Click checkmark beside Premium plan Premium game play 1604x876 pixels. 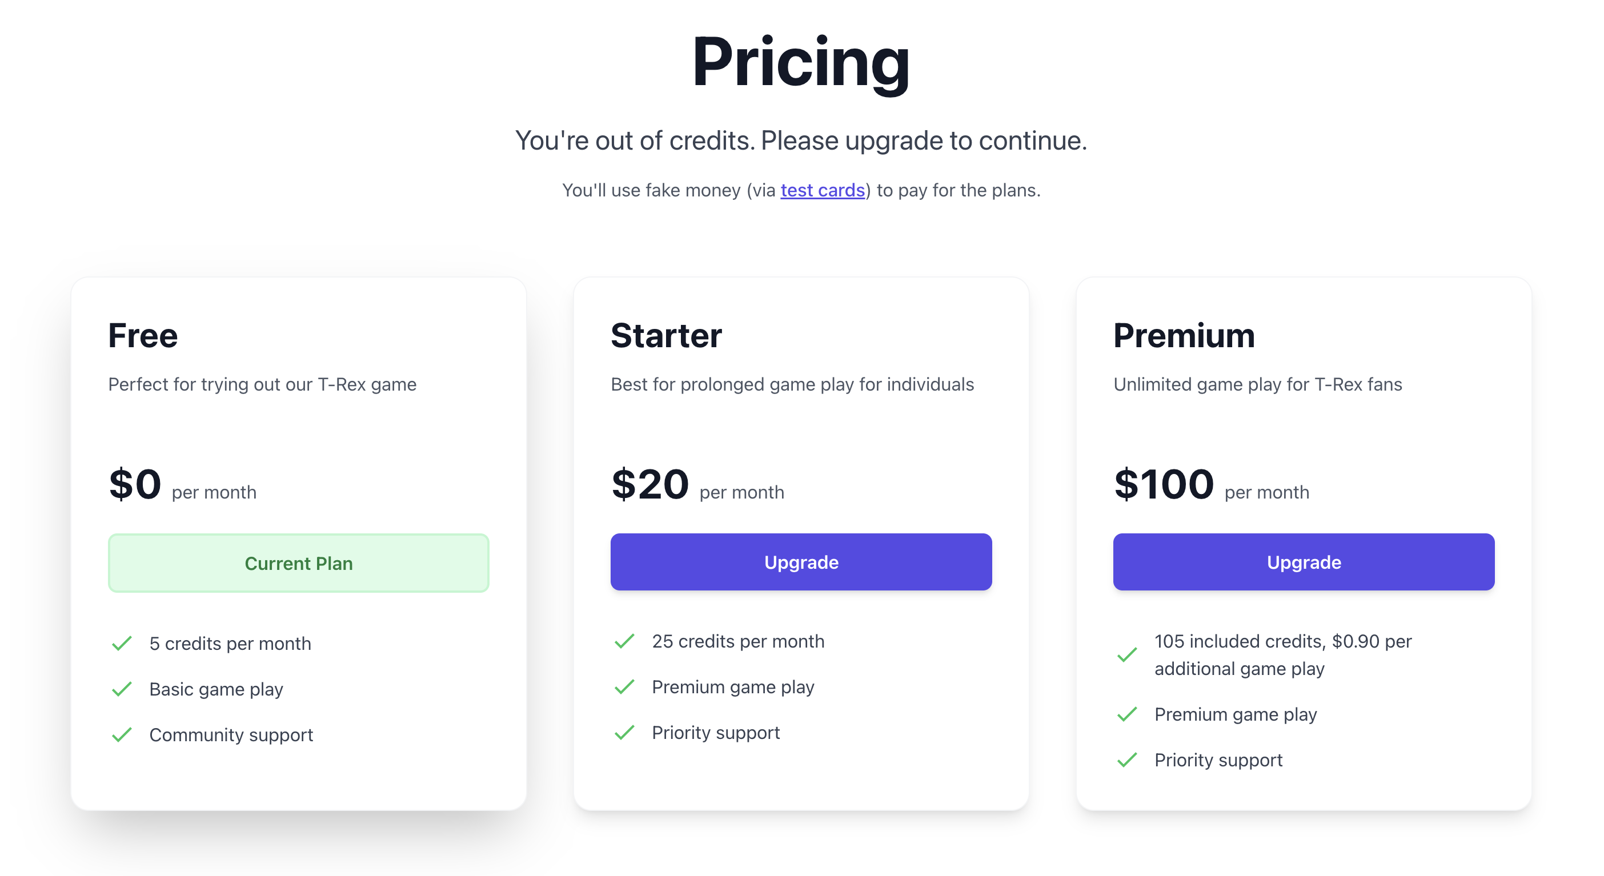pyautogui.click(x=1126, y=714)
